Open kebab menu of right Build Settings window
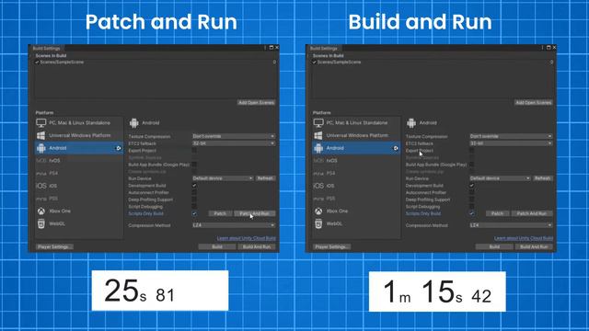This screenshot has height=331, width=589. point(542,48)
